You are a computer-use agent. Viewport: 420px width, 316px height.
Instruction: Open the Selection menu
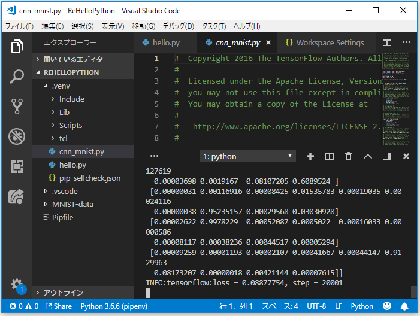pos(83,26)
